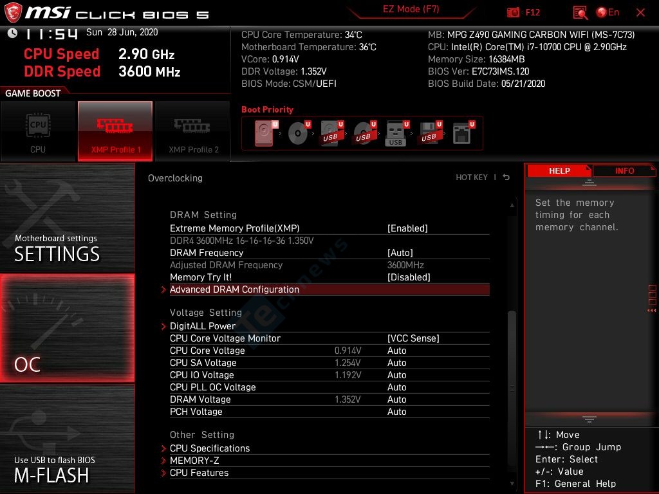This screenshot has height=494, width=659.
Task: Click the scroll down arrow of settings list
Action: pos(512,484)
